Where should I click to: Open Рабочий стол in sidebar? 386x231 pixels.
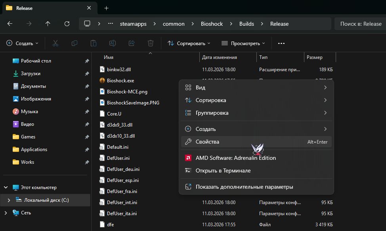(36, 61)
